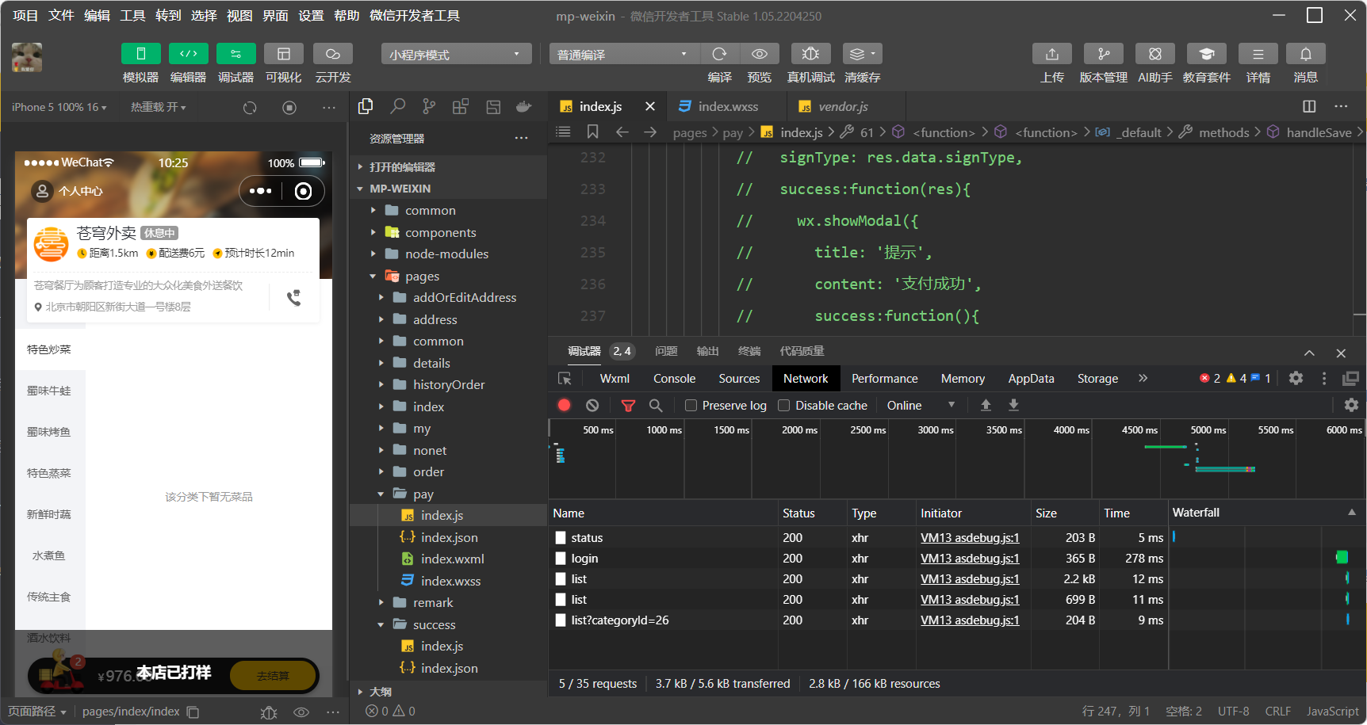Enable the Preserve log checkbox

pos(691,405)
